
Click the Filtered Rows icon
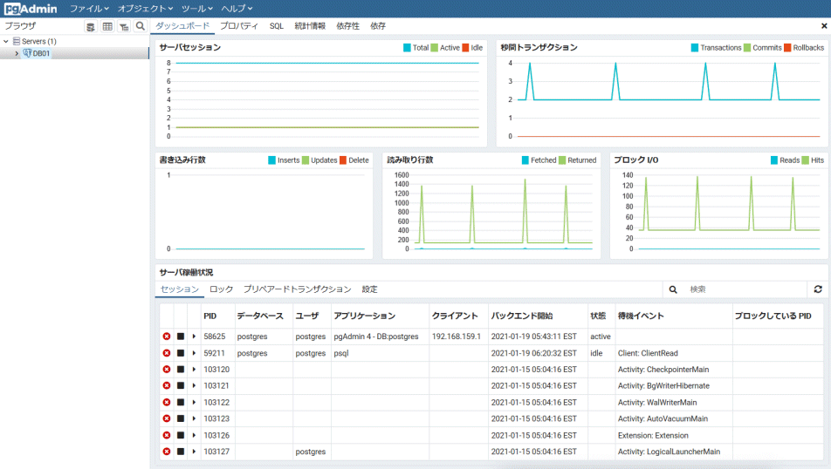click(124, 26)
